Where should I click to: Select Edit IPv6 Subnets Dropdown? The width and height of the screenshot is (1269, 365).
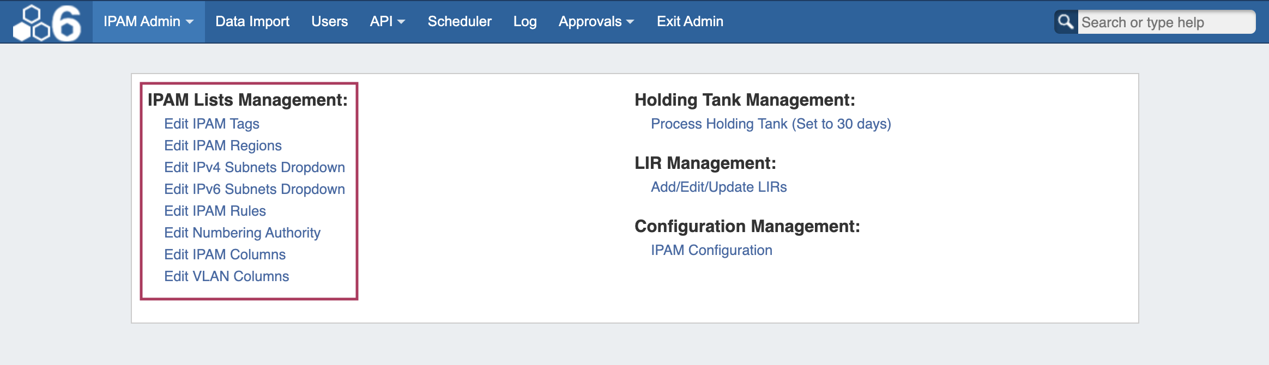pyautogui.click(x=255, y=189)
